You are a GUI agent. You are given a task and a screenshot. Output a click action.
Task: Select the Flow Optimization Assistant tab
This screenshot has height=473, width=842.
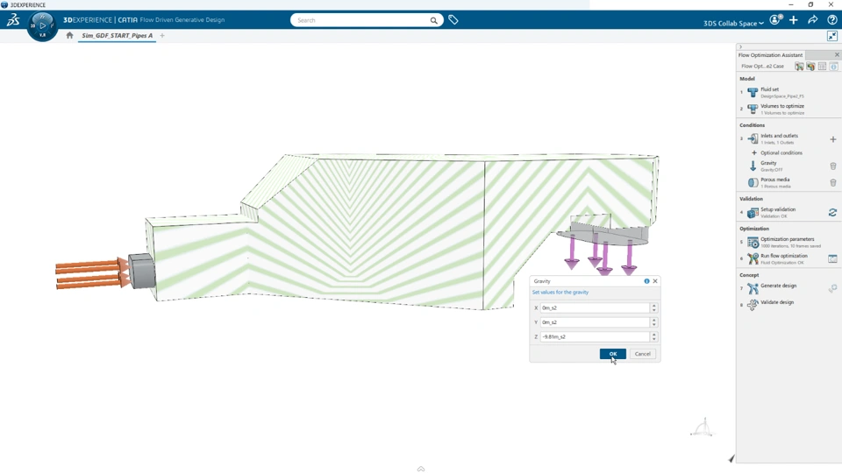coord(770,54)
